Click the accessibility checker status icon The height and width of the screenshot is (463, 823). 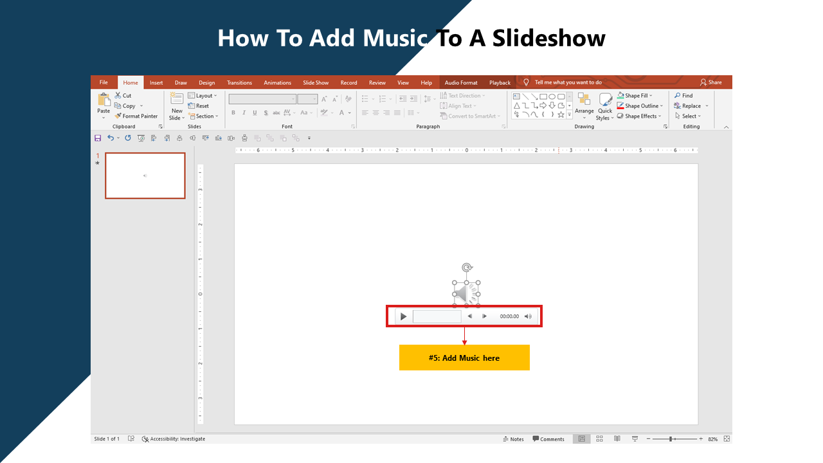145,439
